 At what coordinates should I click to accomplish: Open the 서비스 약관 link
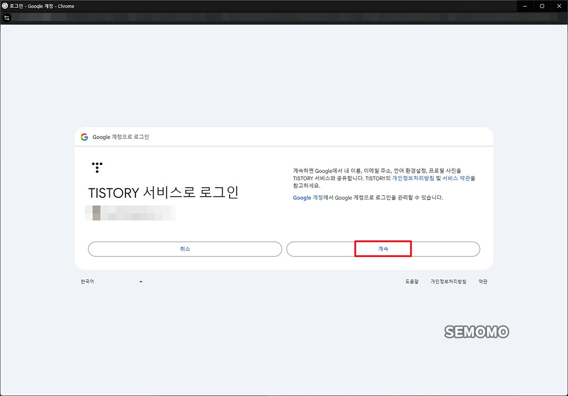click(457, 178)
